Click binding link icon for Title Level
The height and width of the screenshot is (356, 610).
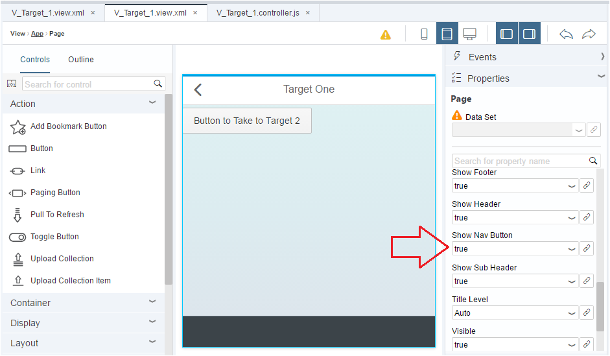[587, 313]
